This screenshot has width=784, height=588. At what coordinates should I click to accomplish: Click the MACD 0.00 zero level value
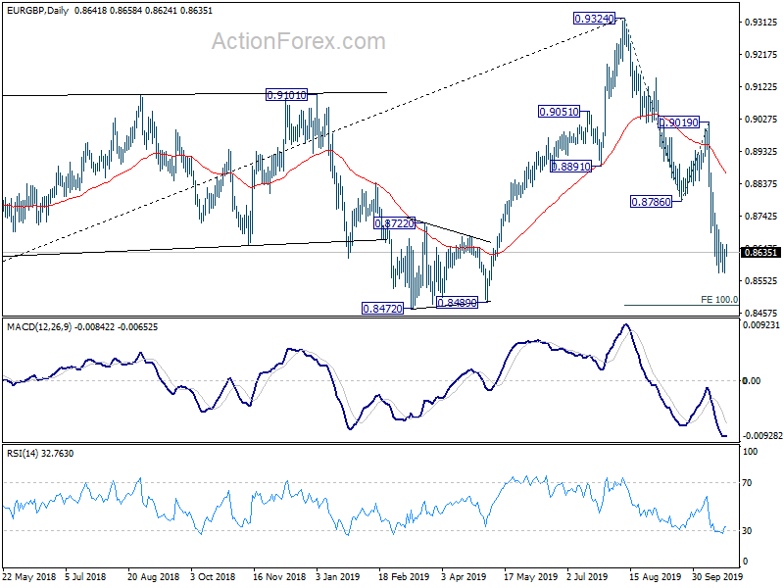(x=752, y=381)
